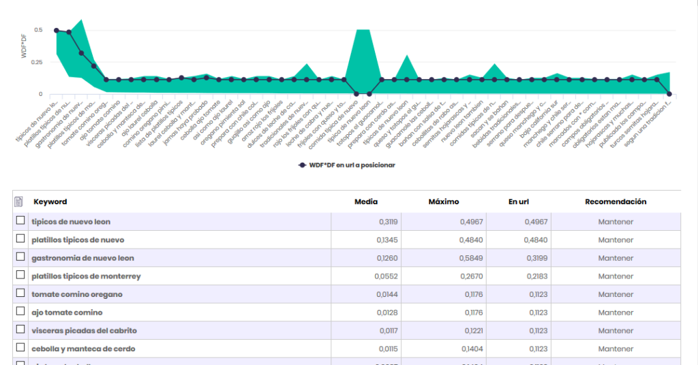Screen dimensions: 698x365
Task: Enable checkbox for 'platillos tipicos de monterrey'
Action: tap(20, 276)
